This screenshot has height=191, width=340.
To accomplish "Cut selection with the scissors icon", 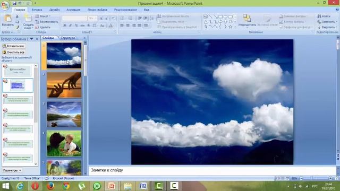I will tap(17, 16).
